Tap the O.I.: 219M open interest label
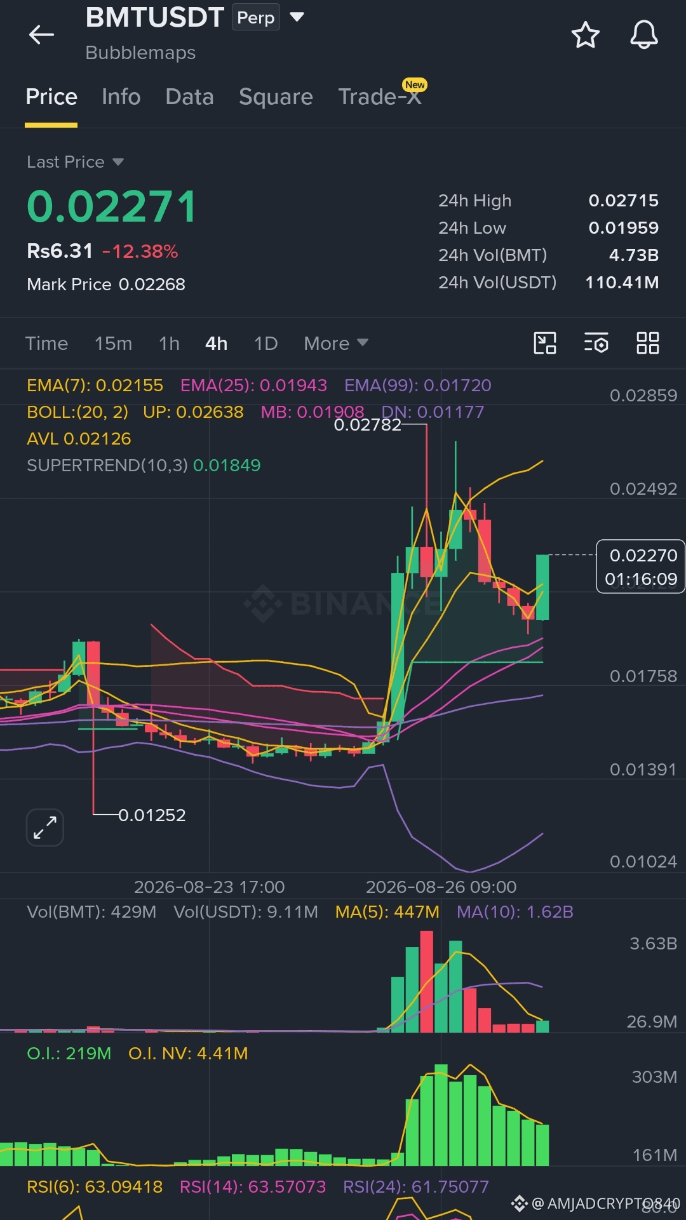Image resolution: width=686 pixels, height=1220 pixels. [69, 1054]
